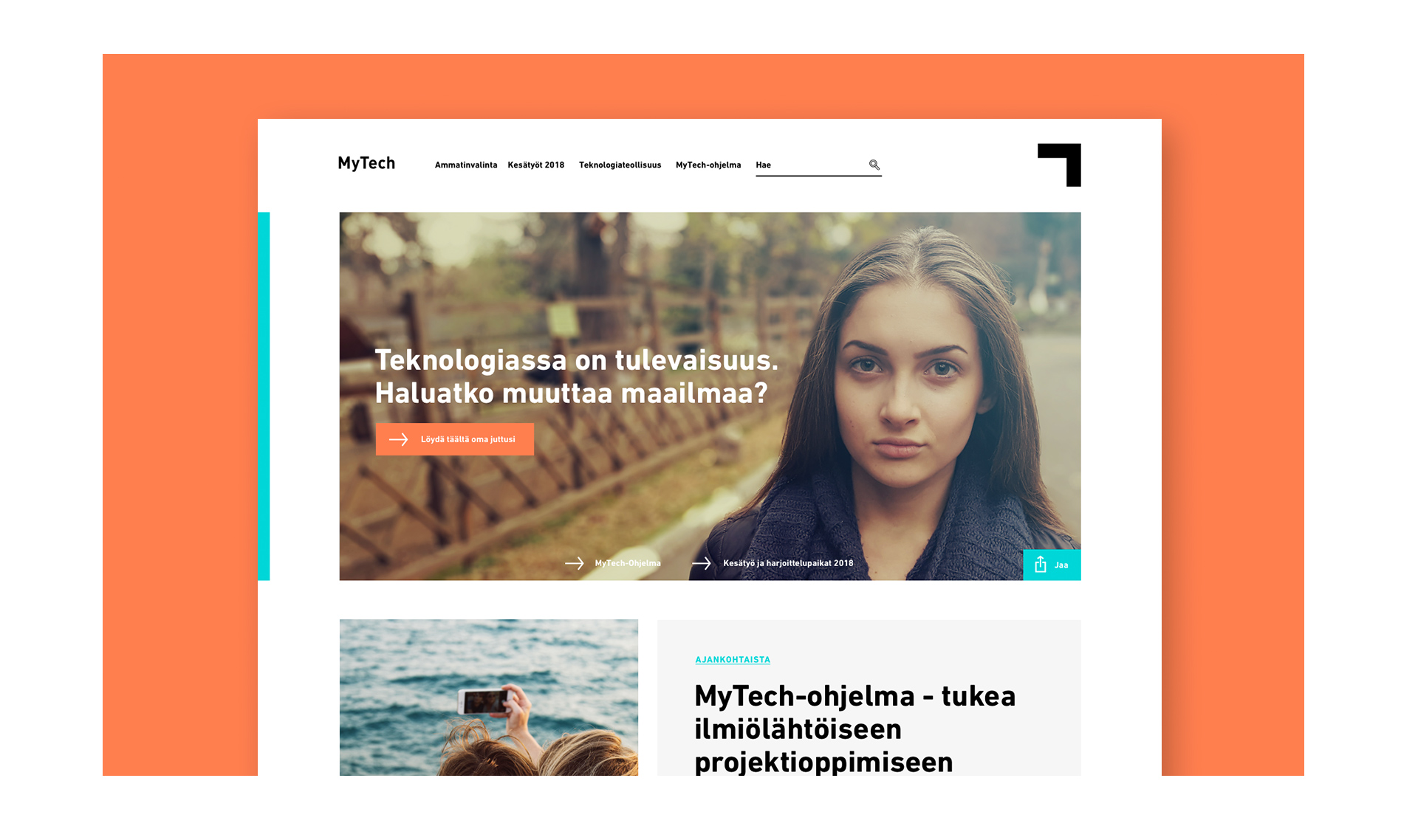Click the phone-over-water article thumbnail

[489, 698]
